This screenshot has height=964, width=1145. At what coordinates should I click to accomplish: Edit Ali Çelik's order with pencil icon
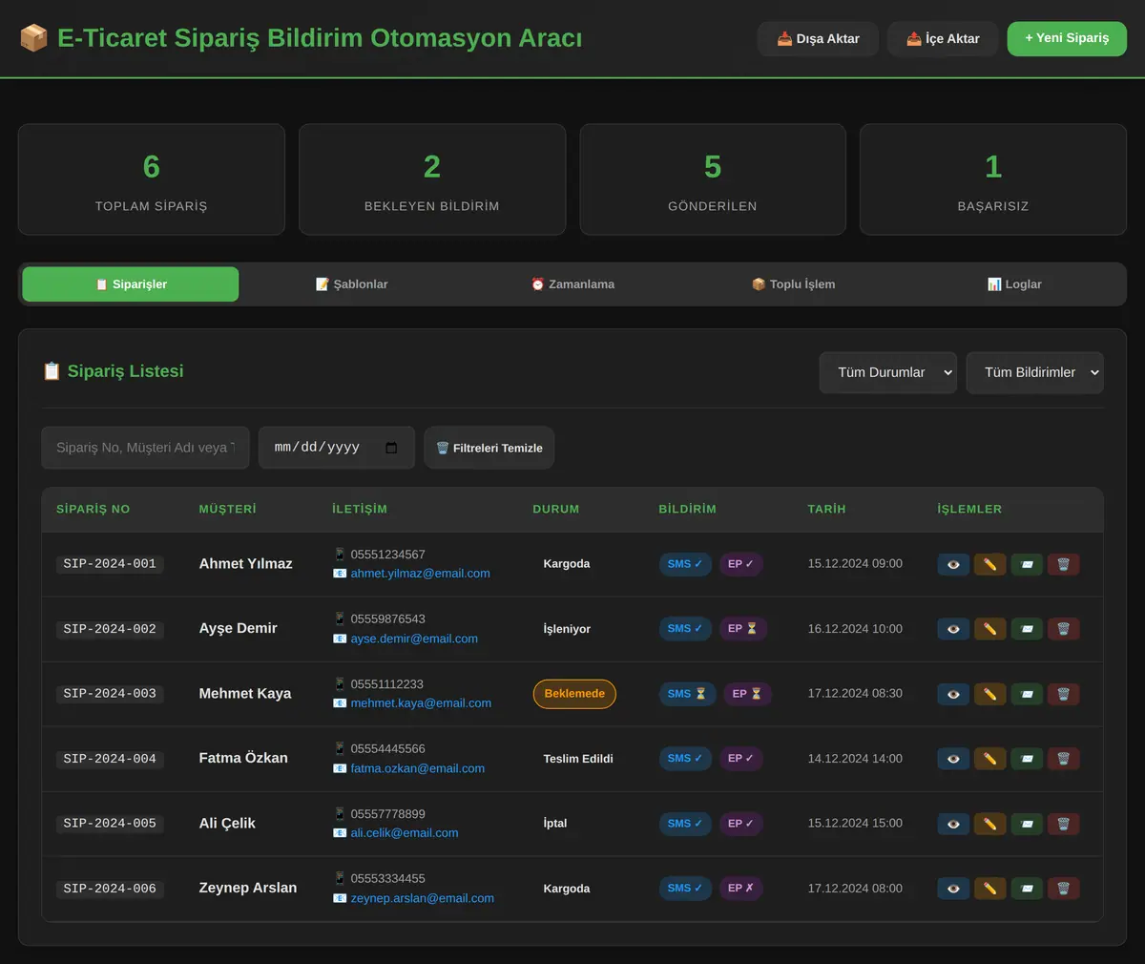click(x=989, y=824)
